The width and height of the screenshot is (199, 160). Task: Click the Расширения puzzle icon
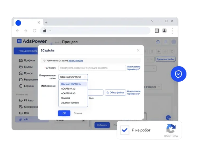tap(21, 80)
